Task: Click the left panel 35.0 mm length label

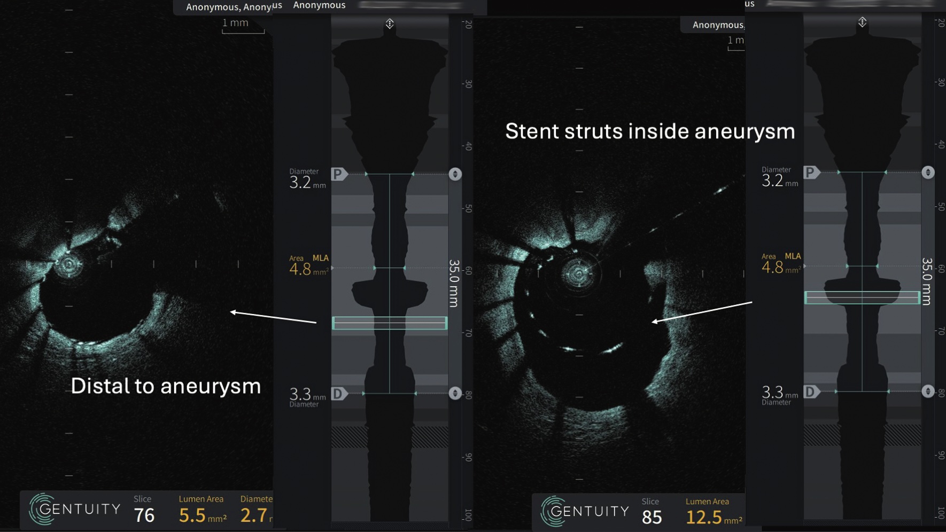Action: point(454,283)
